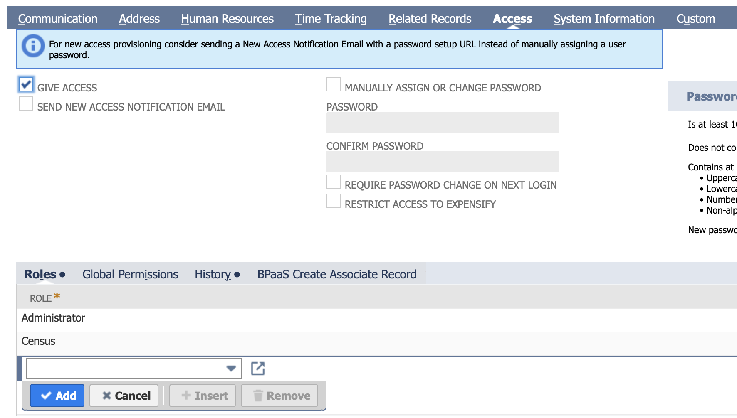Click the Add button
The image size is (737, 418).
click(x=57, y=396)
